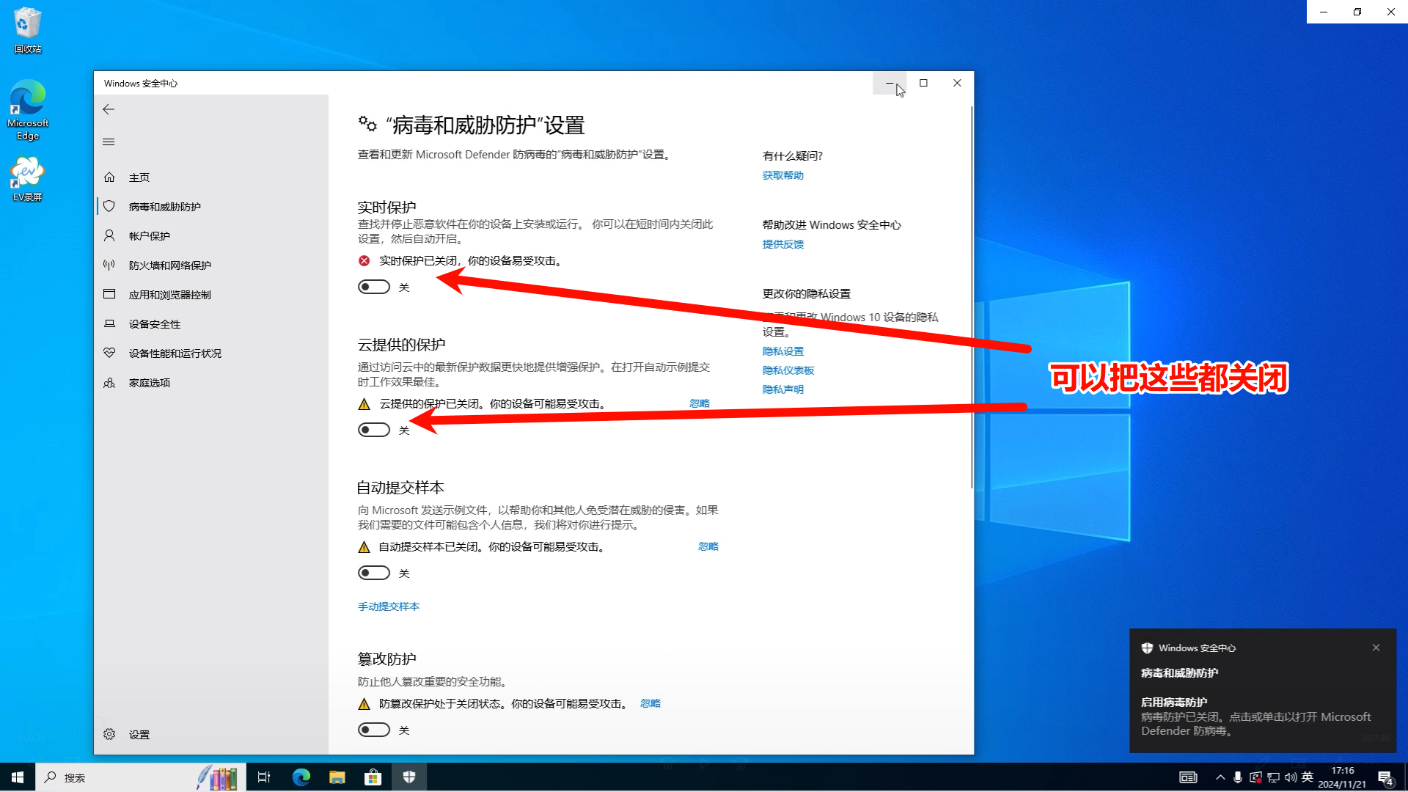Click the settings gear icon in sidebar
This screenshot has width=1408, height=792.
pos(109,734)
